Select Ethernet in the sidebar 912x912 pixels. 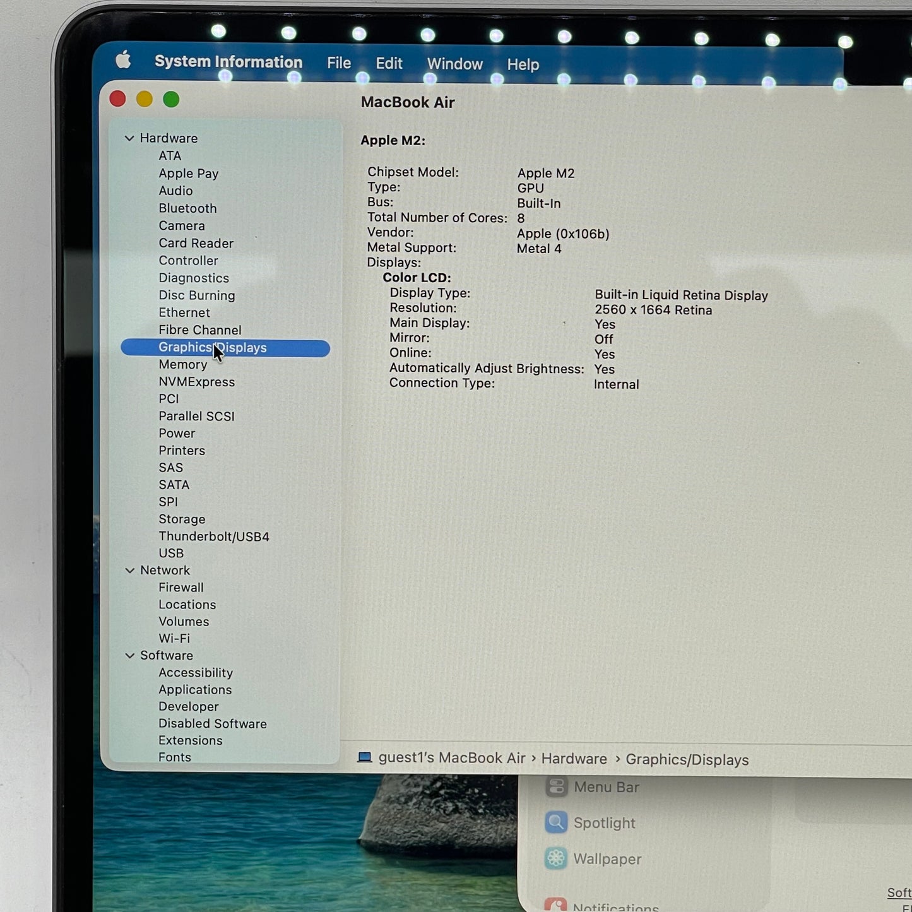click(x=184, y=312)
